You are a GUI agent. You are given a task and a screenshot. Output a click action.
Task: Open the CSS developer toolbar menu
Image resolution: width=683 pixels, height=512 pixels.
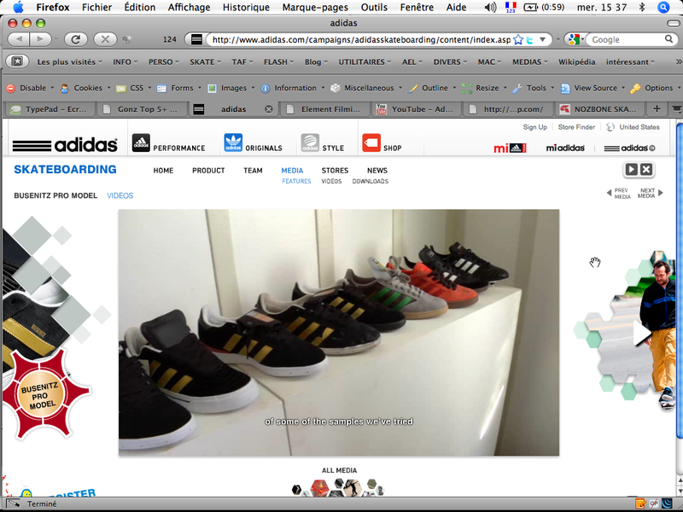[133, 88]
